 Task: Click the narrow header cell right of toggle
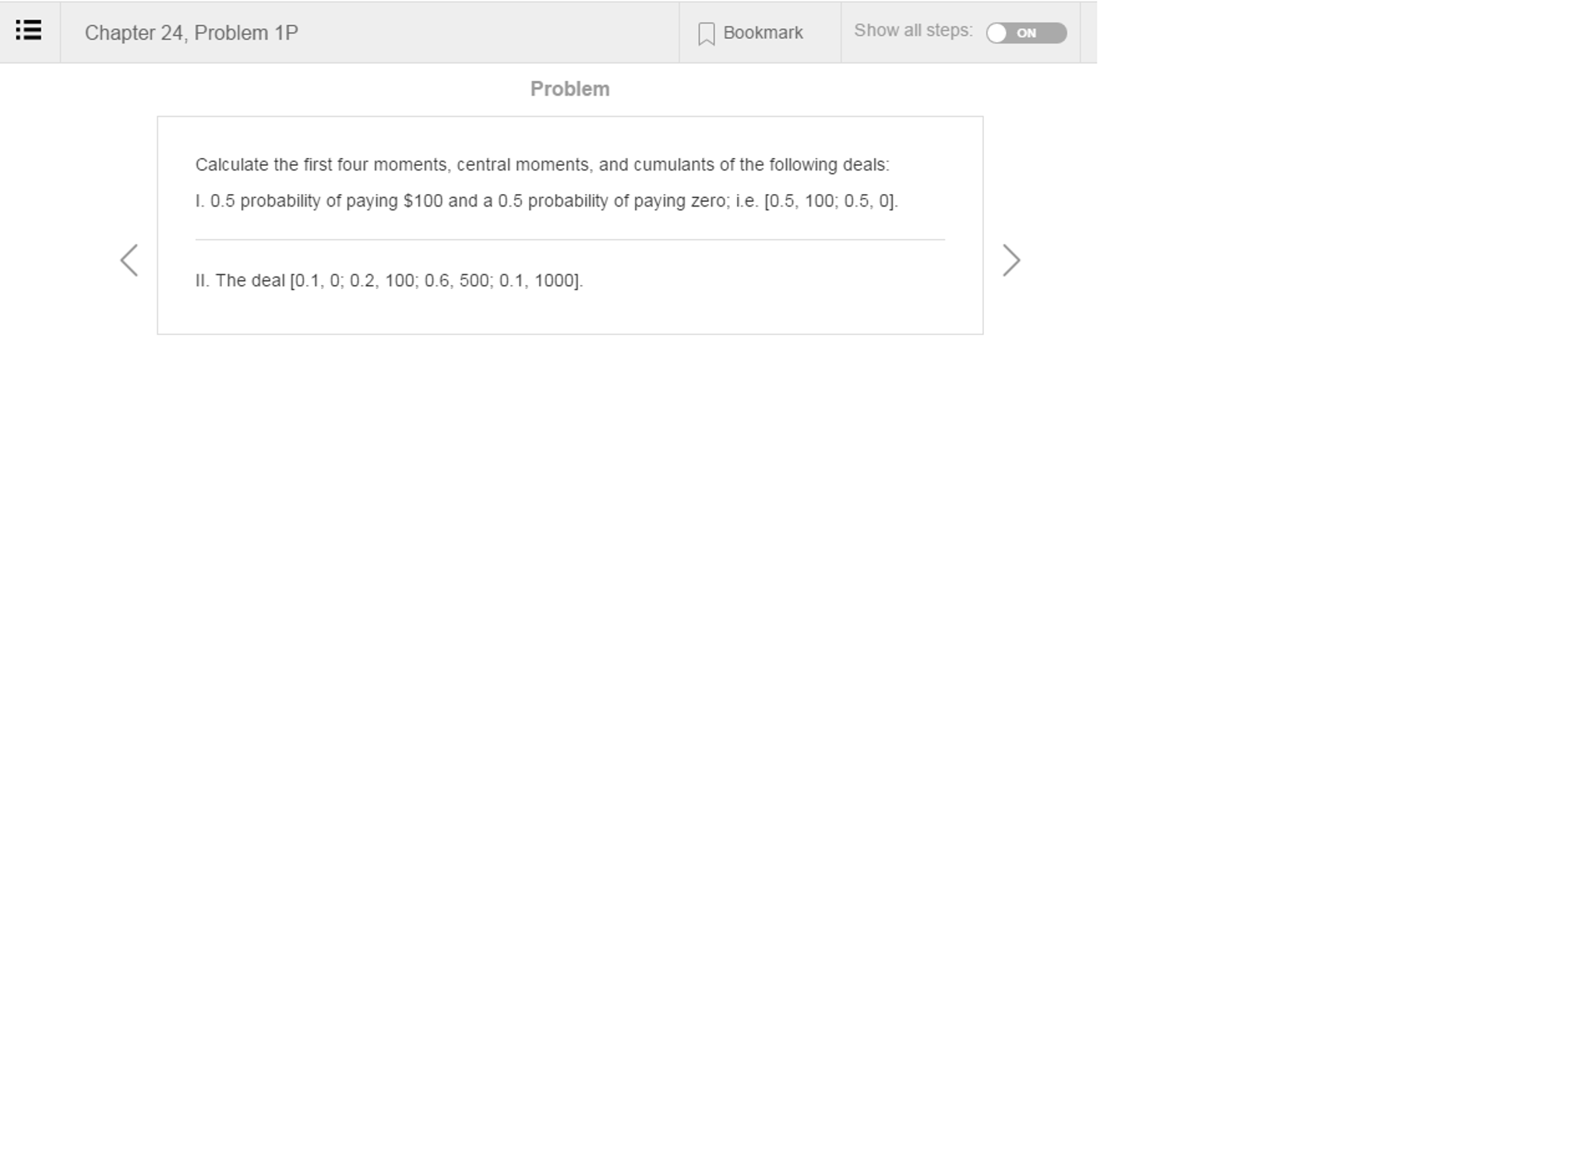pyautogui.click(x=1088, y=32)
